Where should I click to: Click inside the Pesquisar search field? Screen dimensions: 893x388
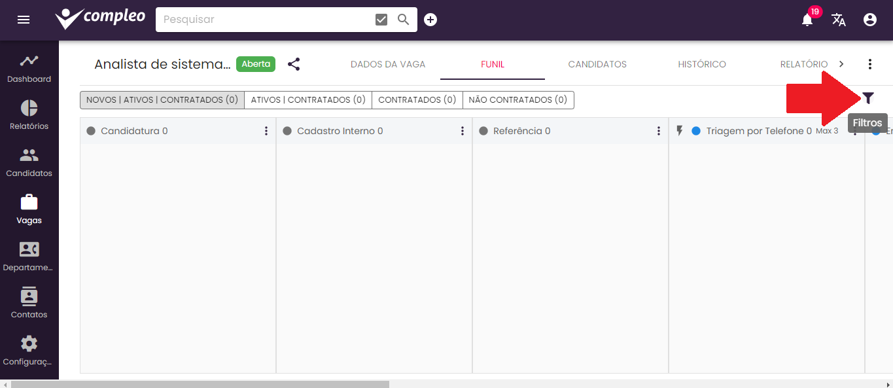(262, 19)
